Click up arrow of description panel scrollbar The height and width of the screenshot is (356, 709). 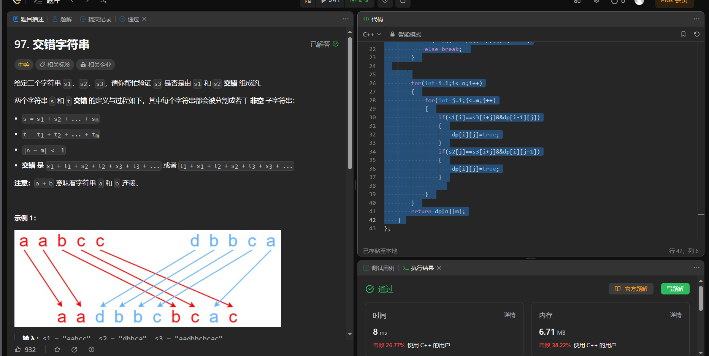(350, 32)
